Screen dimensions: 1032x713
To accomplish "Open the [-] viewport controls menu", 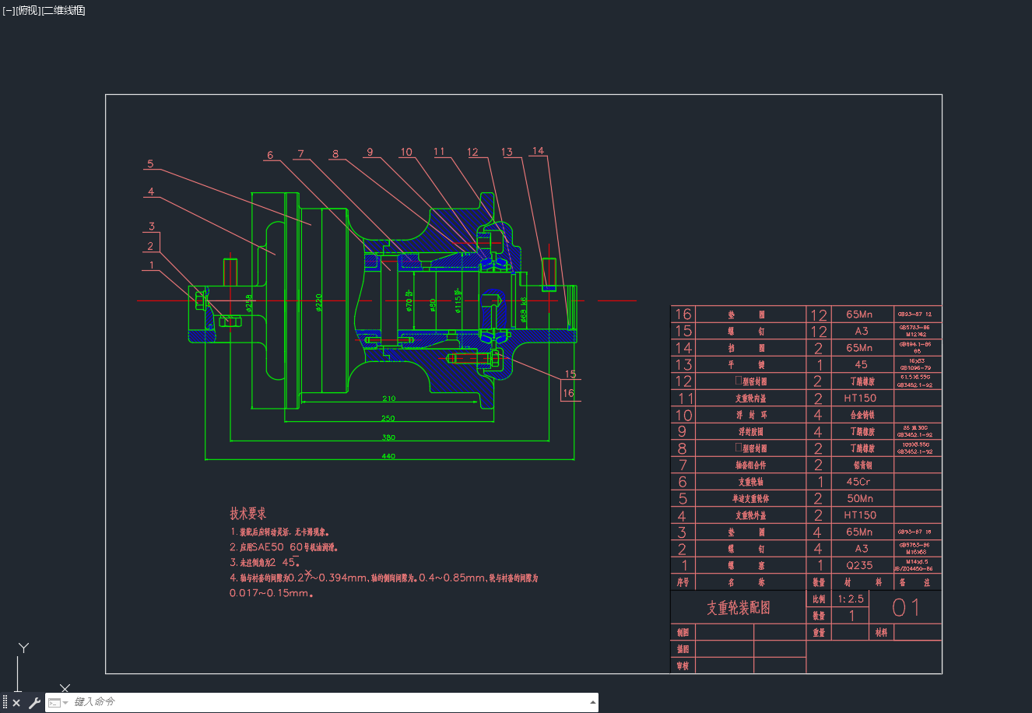I will click(x=9, y=10).
